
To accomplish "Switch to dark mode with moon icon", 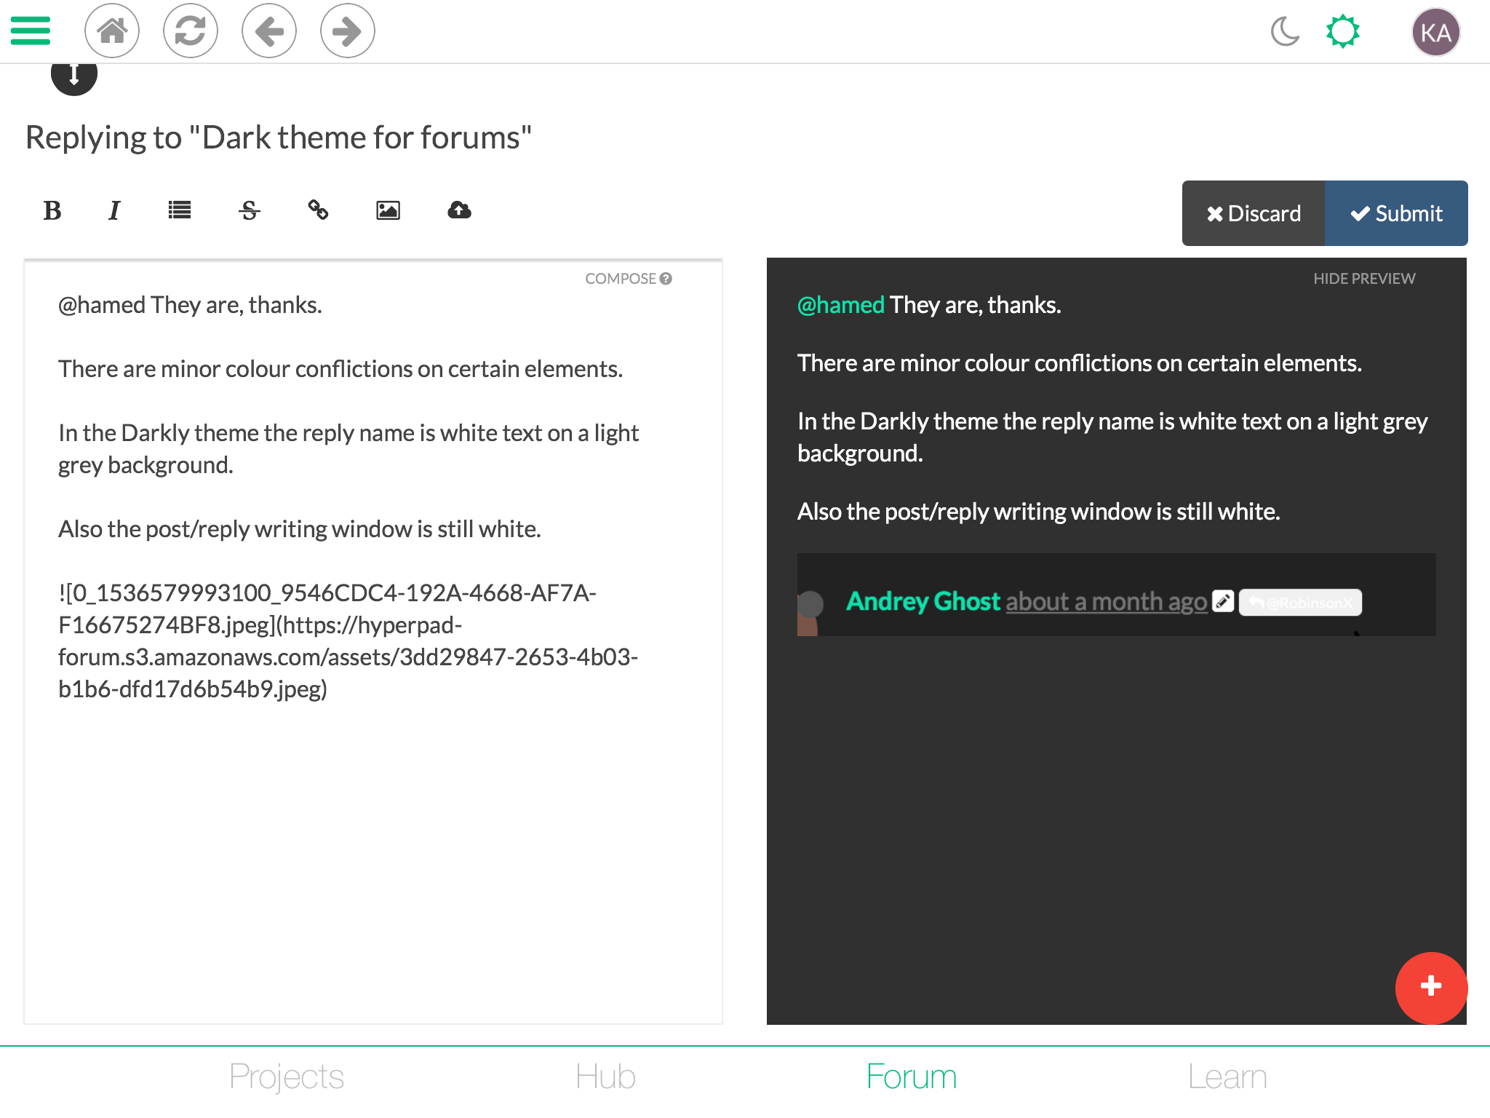I will click(x=1285, y=32).
